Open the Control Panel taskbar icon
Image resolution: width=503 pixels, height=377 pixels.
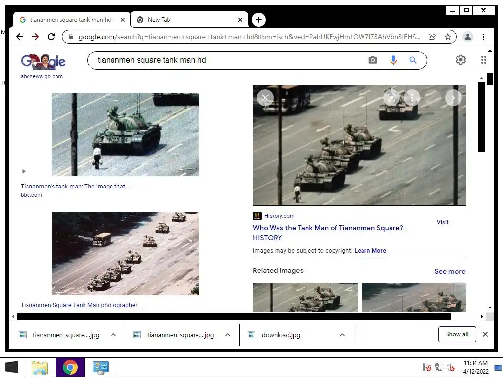coord(100,367)
